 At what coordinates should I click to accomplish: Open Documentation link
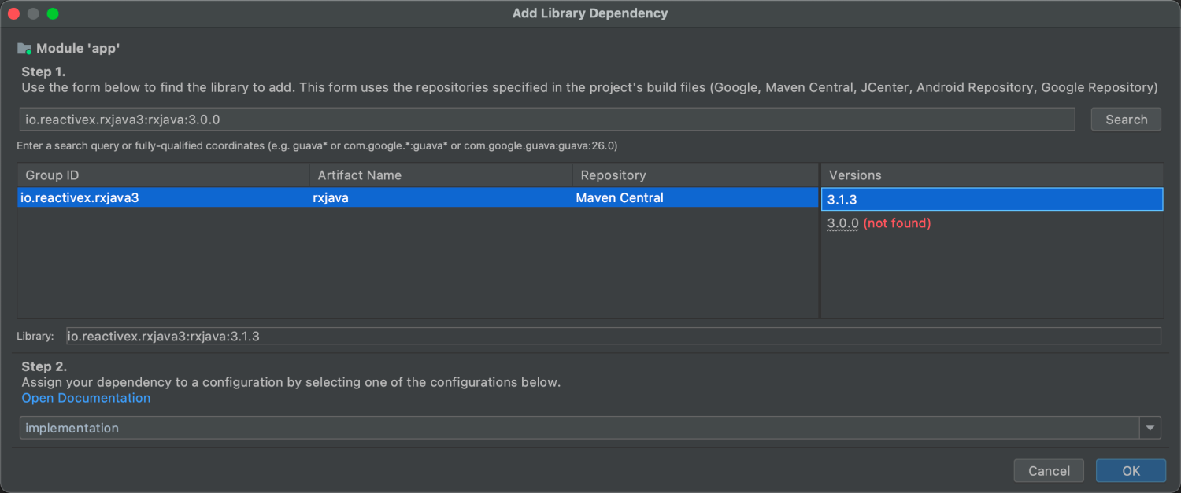(86, 398)
